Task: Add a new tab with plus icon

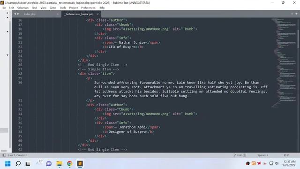Action: click(292, 14)
